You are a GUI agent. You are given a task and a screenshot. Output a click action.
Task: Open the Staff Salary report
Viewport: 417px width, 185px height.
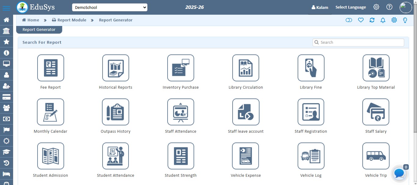click(x=376, y=112)
